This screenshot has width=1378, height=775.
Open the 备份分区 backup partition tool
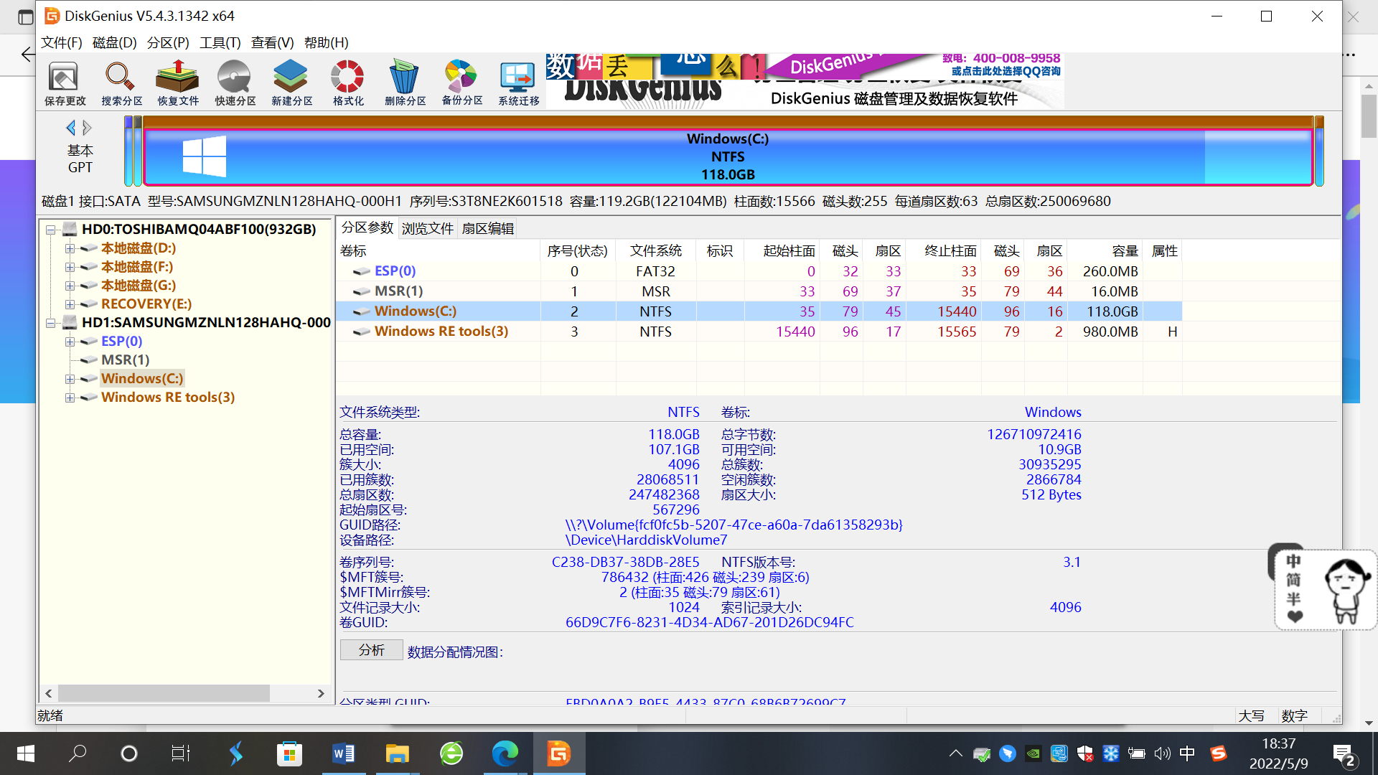pyautogui.click(x=461, y=82)
